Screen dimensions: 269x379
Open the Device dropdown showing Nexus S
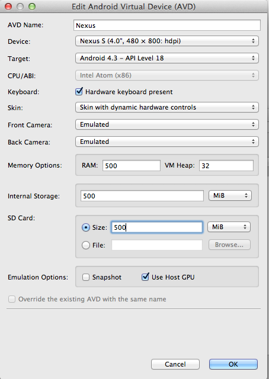tap(167, 41)
